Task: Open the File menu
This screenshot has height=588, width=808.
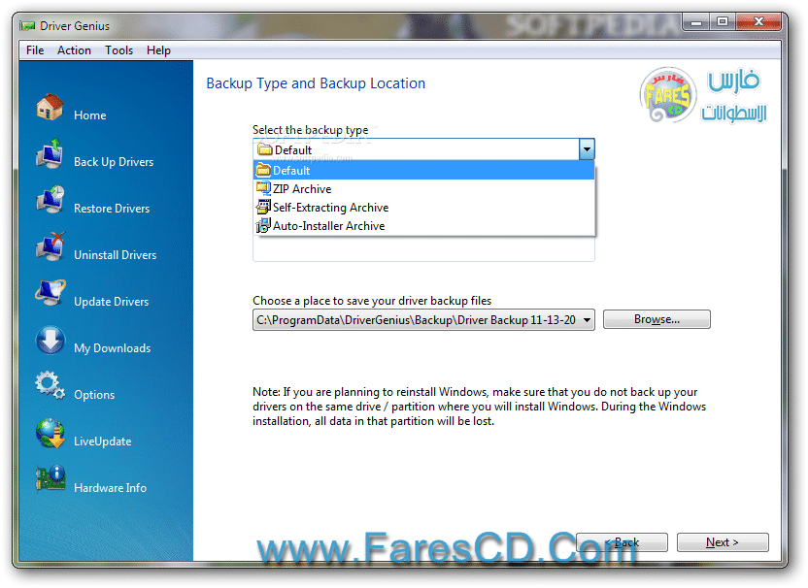Action: pos(35,50)
